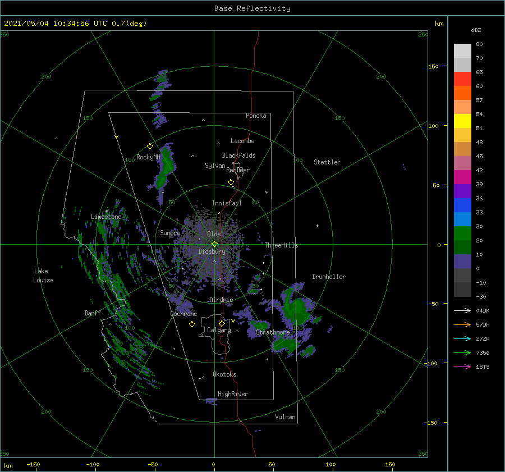Click the orange 57DM arrow in legend
505x472 pixels.
pos(462,325)
